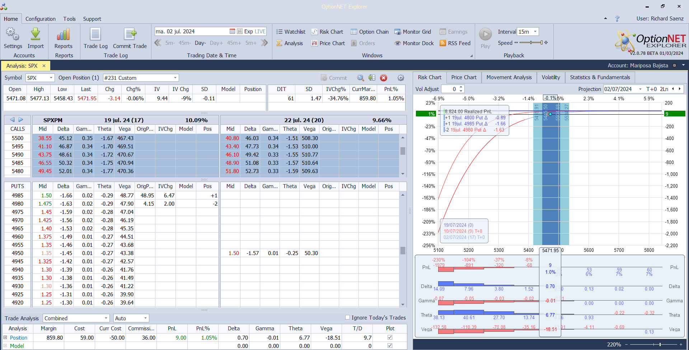Open the Monitor Grid window
The height and width of the screenshot is (350, 689).
click(x=413, y=32)
